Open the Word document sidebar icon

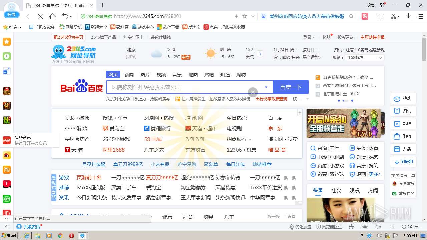point(7,71)
